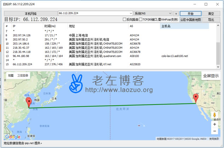The height and width of the screenshot is (148, 224).
Task: Click the 开始 button to start trace
Action: click(x=190, y=13)
